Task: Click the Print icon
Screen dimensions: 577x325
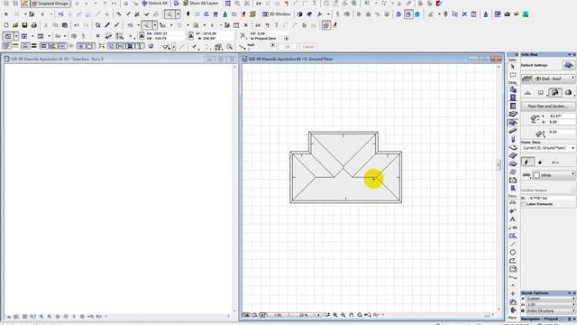Action: (x=34, y=25)
